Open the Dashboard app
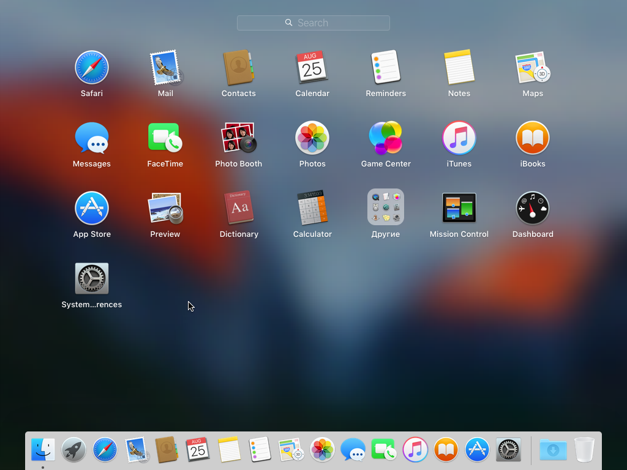 point(533,208)
